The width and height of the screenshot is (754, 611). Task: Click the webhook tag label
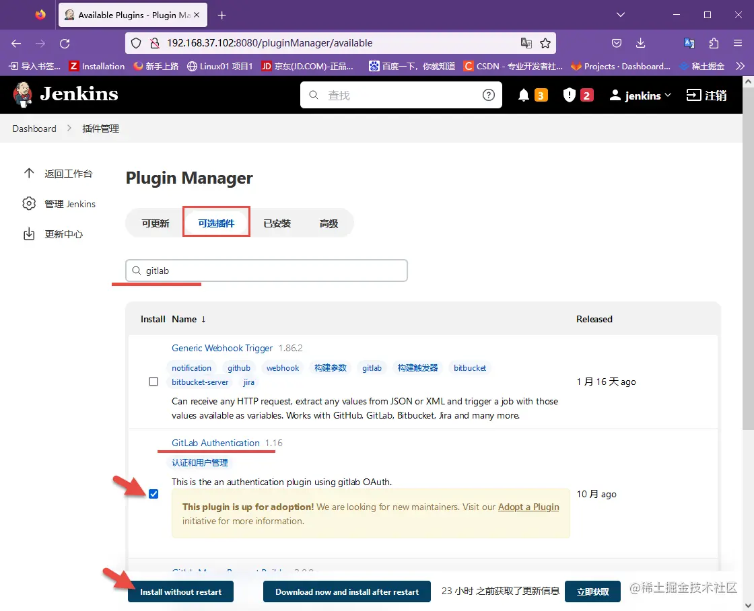pos(283,368)
